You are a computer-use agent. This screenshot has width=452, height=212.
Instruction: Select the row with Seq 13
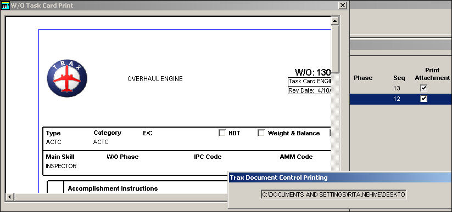pyautogui.click(x=401, y=88)
